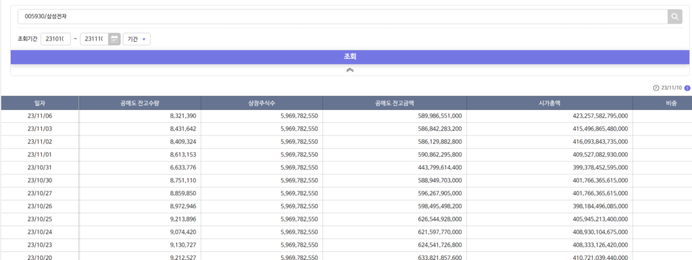Click the market cap 415,496,865,480,000
692x260 pixels.
600,129
